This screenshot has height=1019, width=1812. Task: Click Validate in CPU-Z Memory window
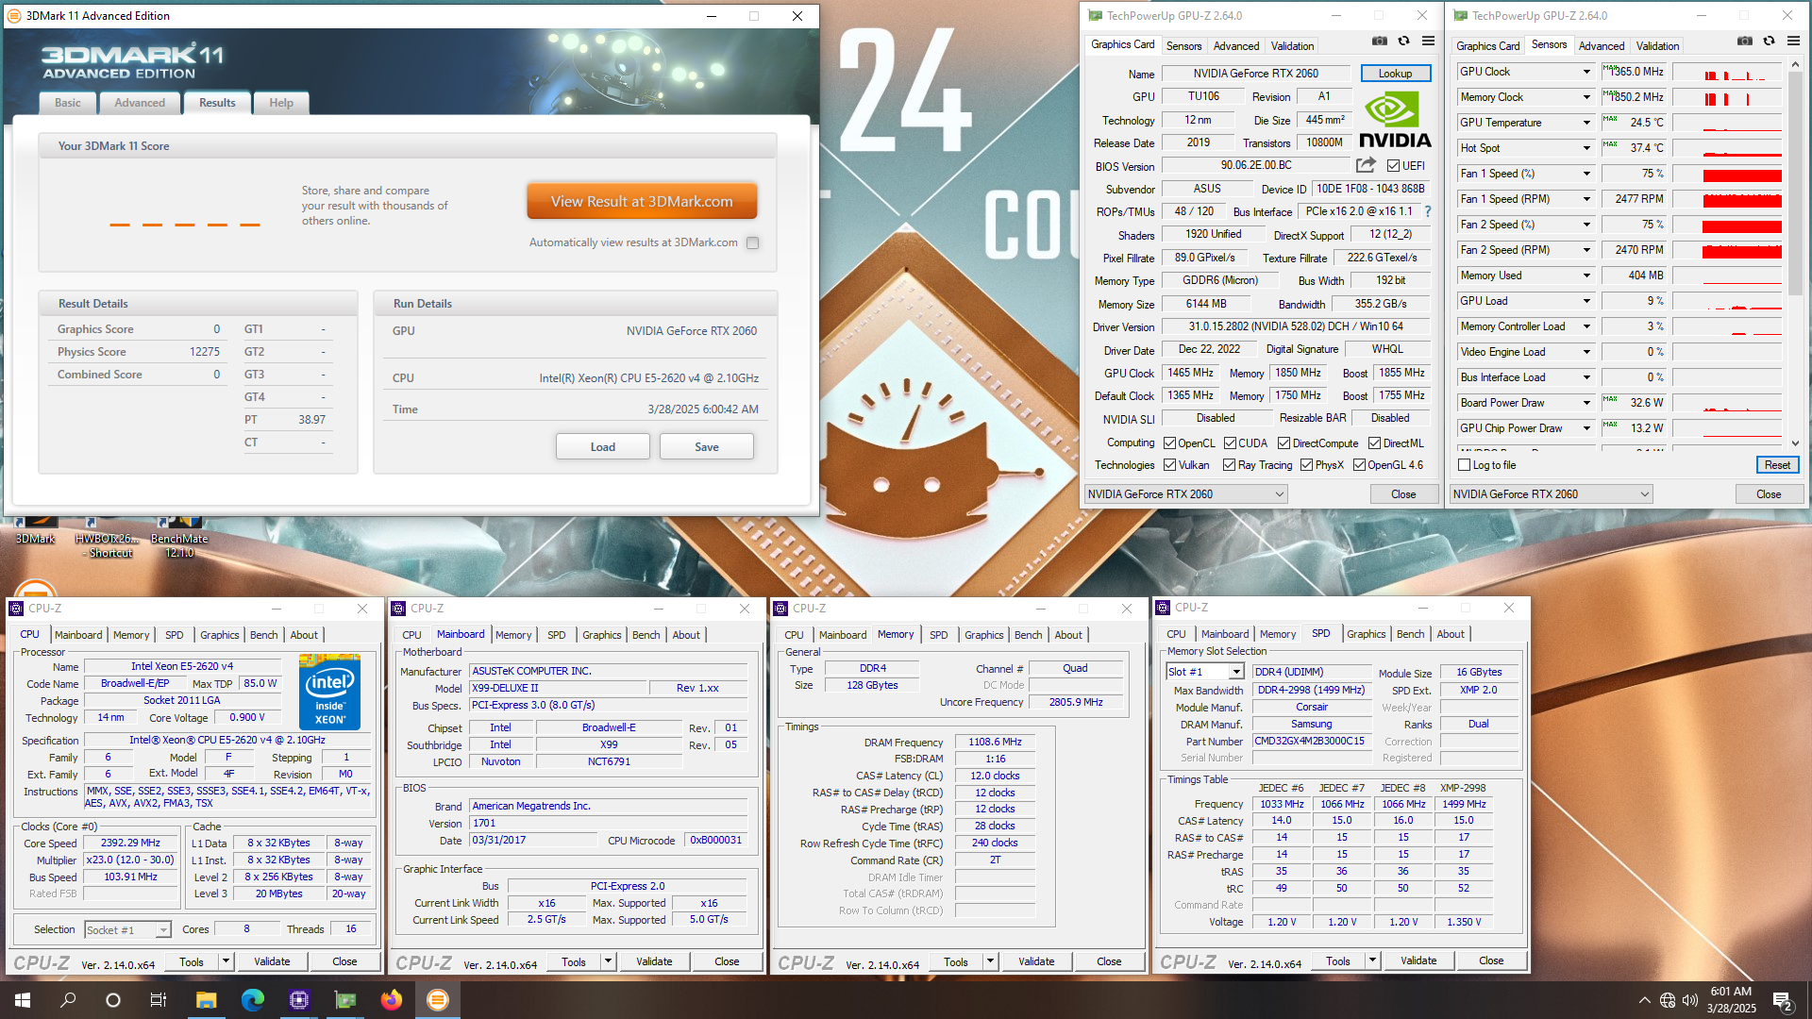pos(1036,961)
